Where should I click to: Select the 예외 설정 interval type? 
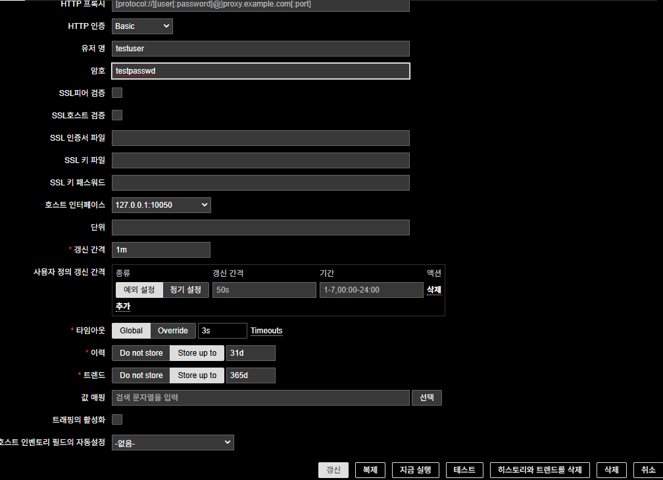(x=139, y=290)
